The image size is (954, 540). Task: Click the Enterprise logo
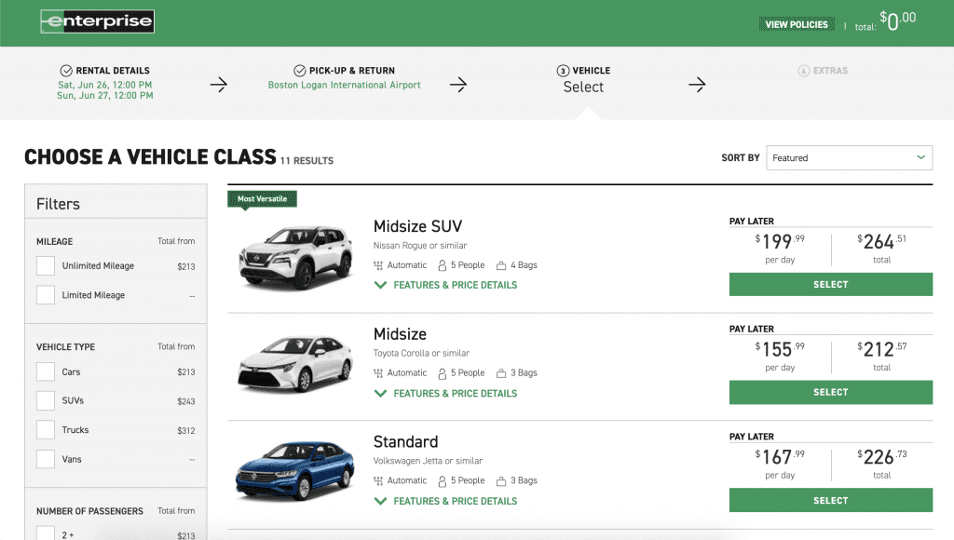97,21
